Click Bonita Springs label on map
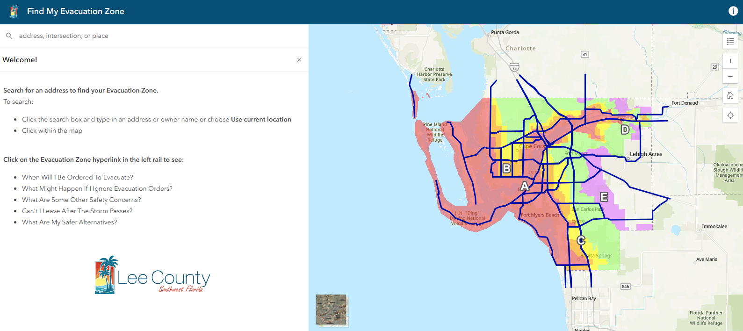Image resolution: width=743 pixels, height=331 pixels. pyautogui.click(x=596, y=256)
